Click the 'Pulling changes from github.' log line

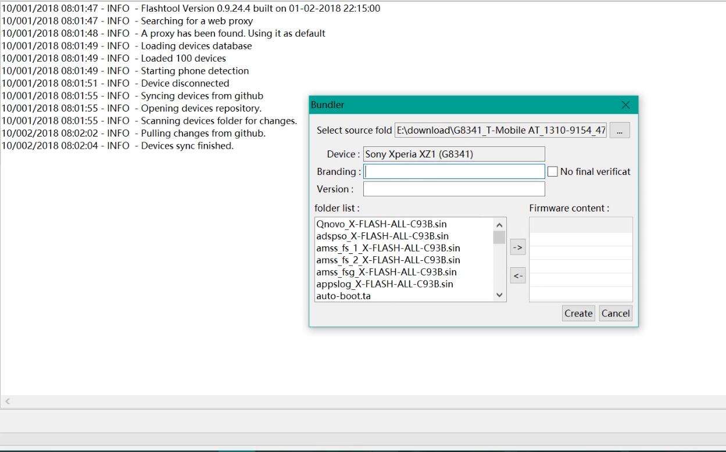133,133
